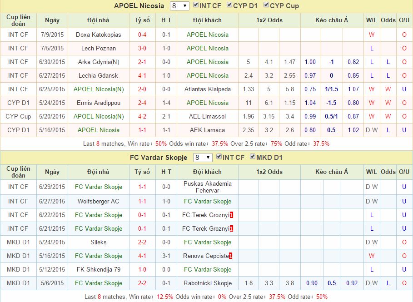The height and width of the screenshot is (302, 413).
Task: Toggle CYP D1 checkbox
Action: pos(229,5)
